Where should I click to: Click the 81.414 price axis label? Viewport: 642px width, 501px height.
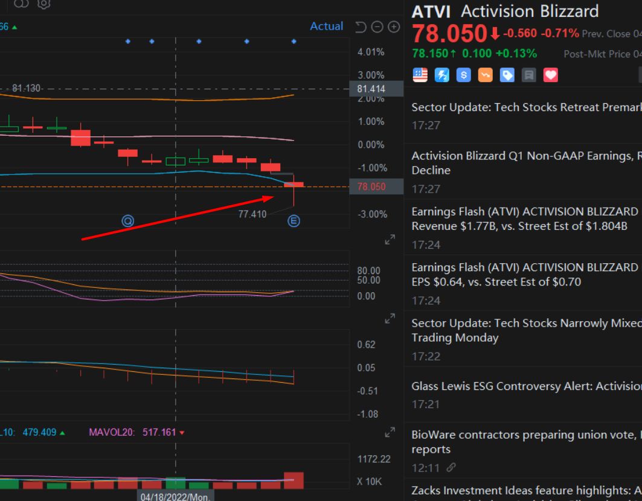coord(376,89)
